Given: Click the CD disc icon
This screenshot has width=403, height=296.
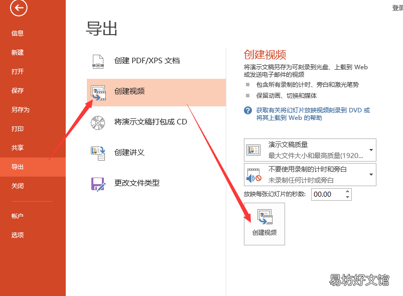Looking at the screenshot, I should [x=98, y=122].
